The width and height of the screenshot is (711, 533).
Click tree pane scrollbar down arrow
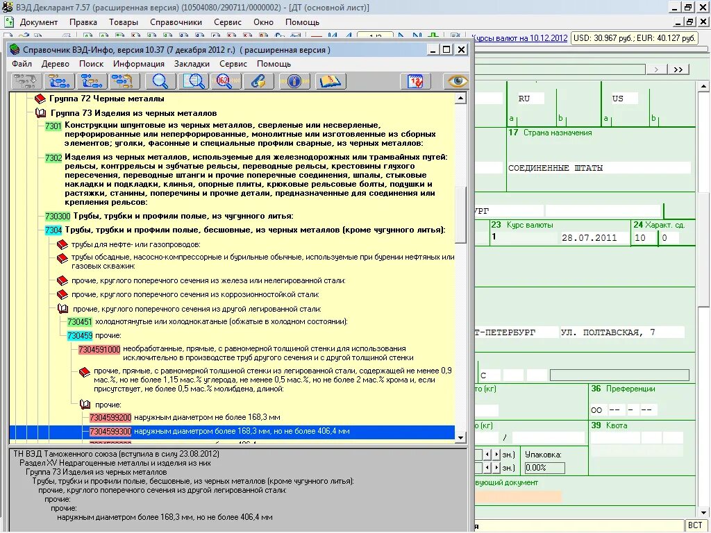click(x=461, y=437)
